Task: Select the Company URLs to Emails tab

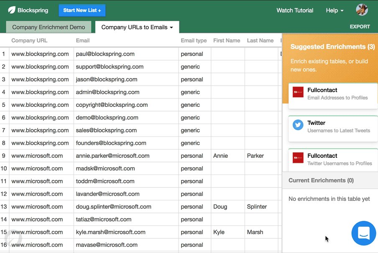Action: 137,27
